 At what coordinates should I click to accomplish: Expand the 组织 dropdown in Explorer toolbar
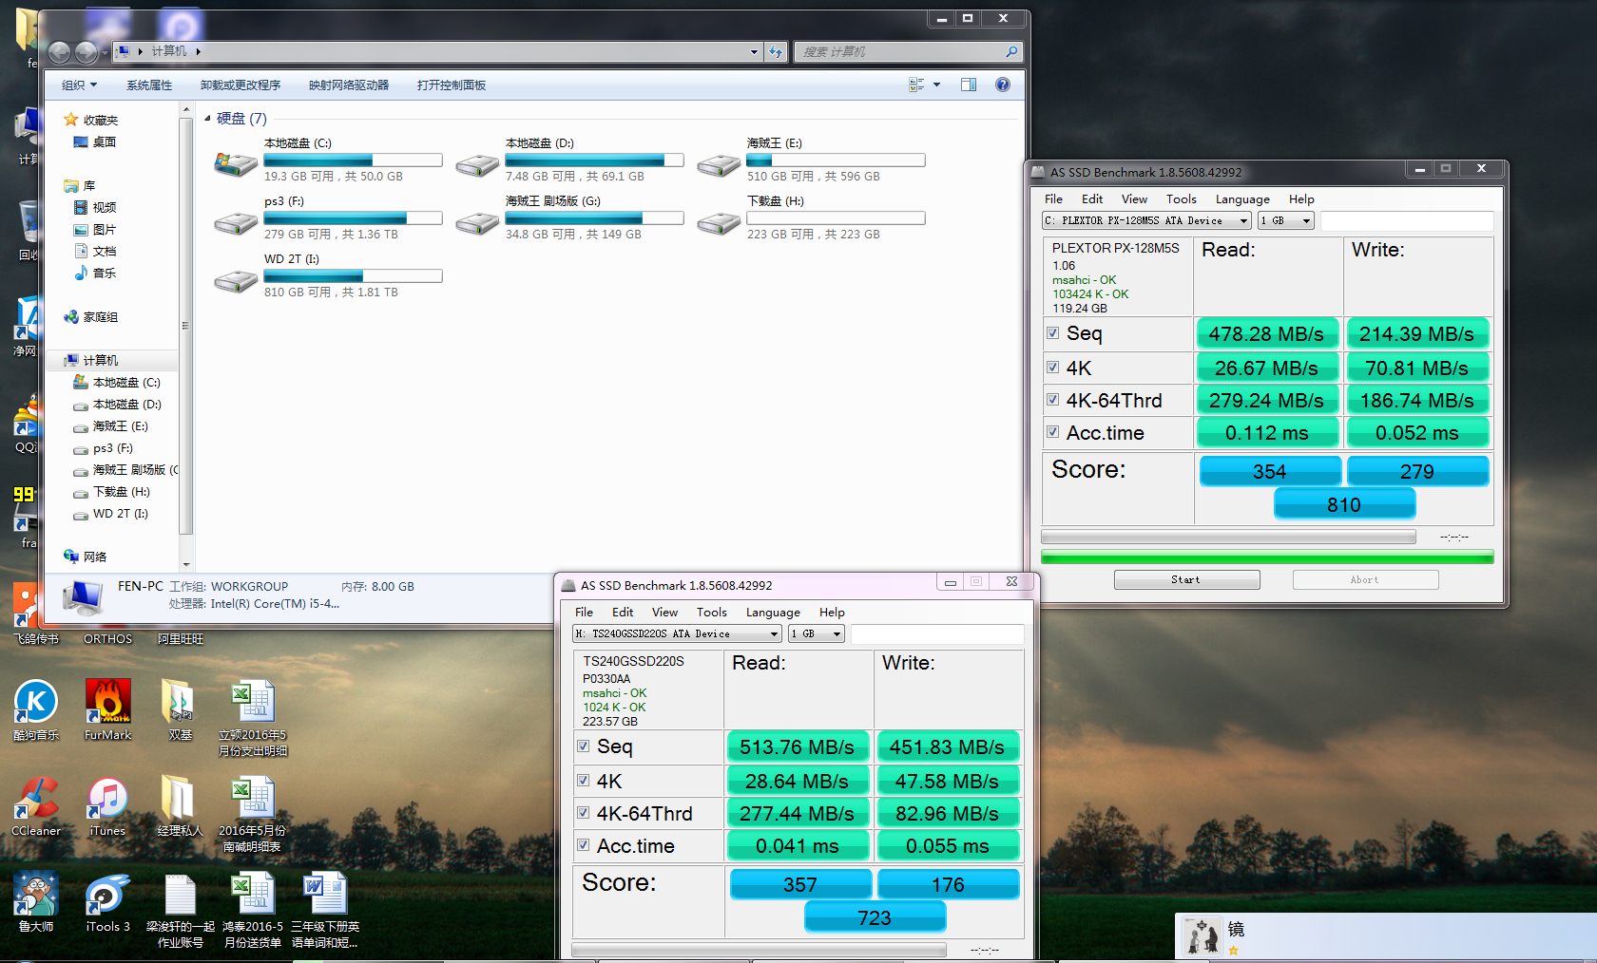coord(80,85)
